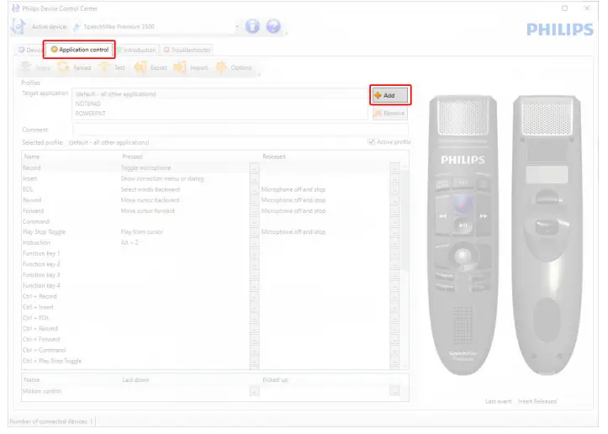Click the device icon left of Active device
608x434 pixels.
[x=19, y=26]
